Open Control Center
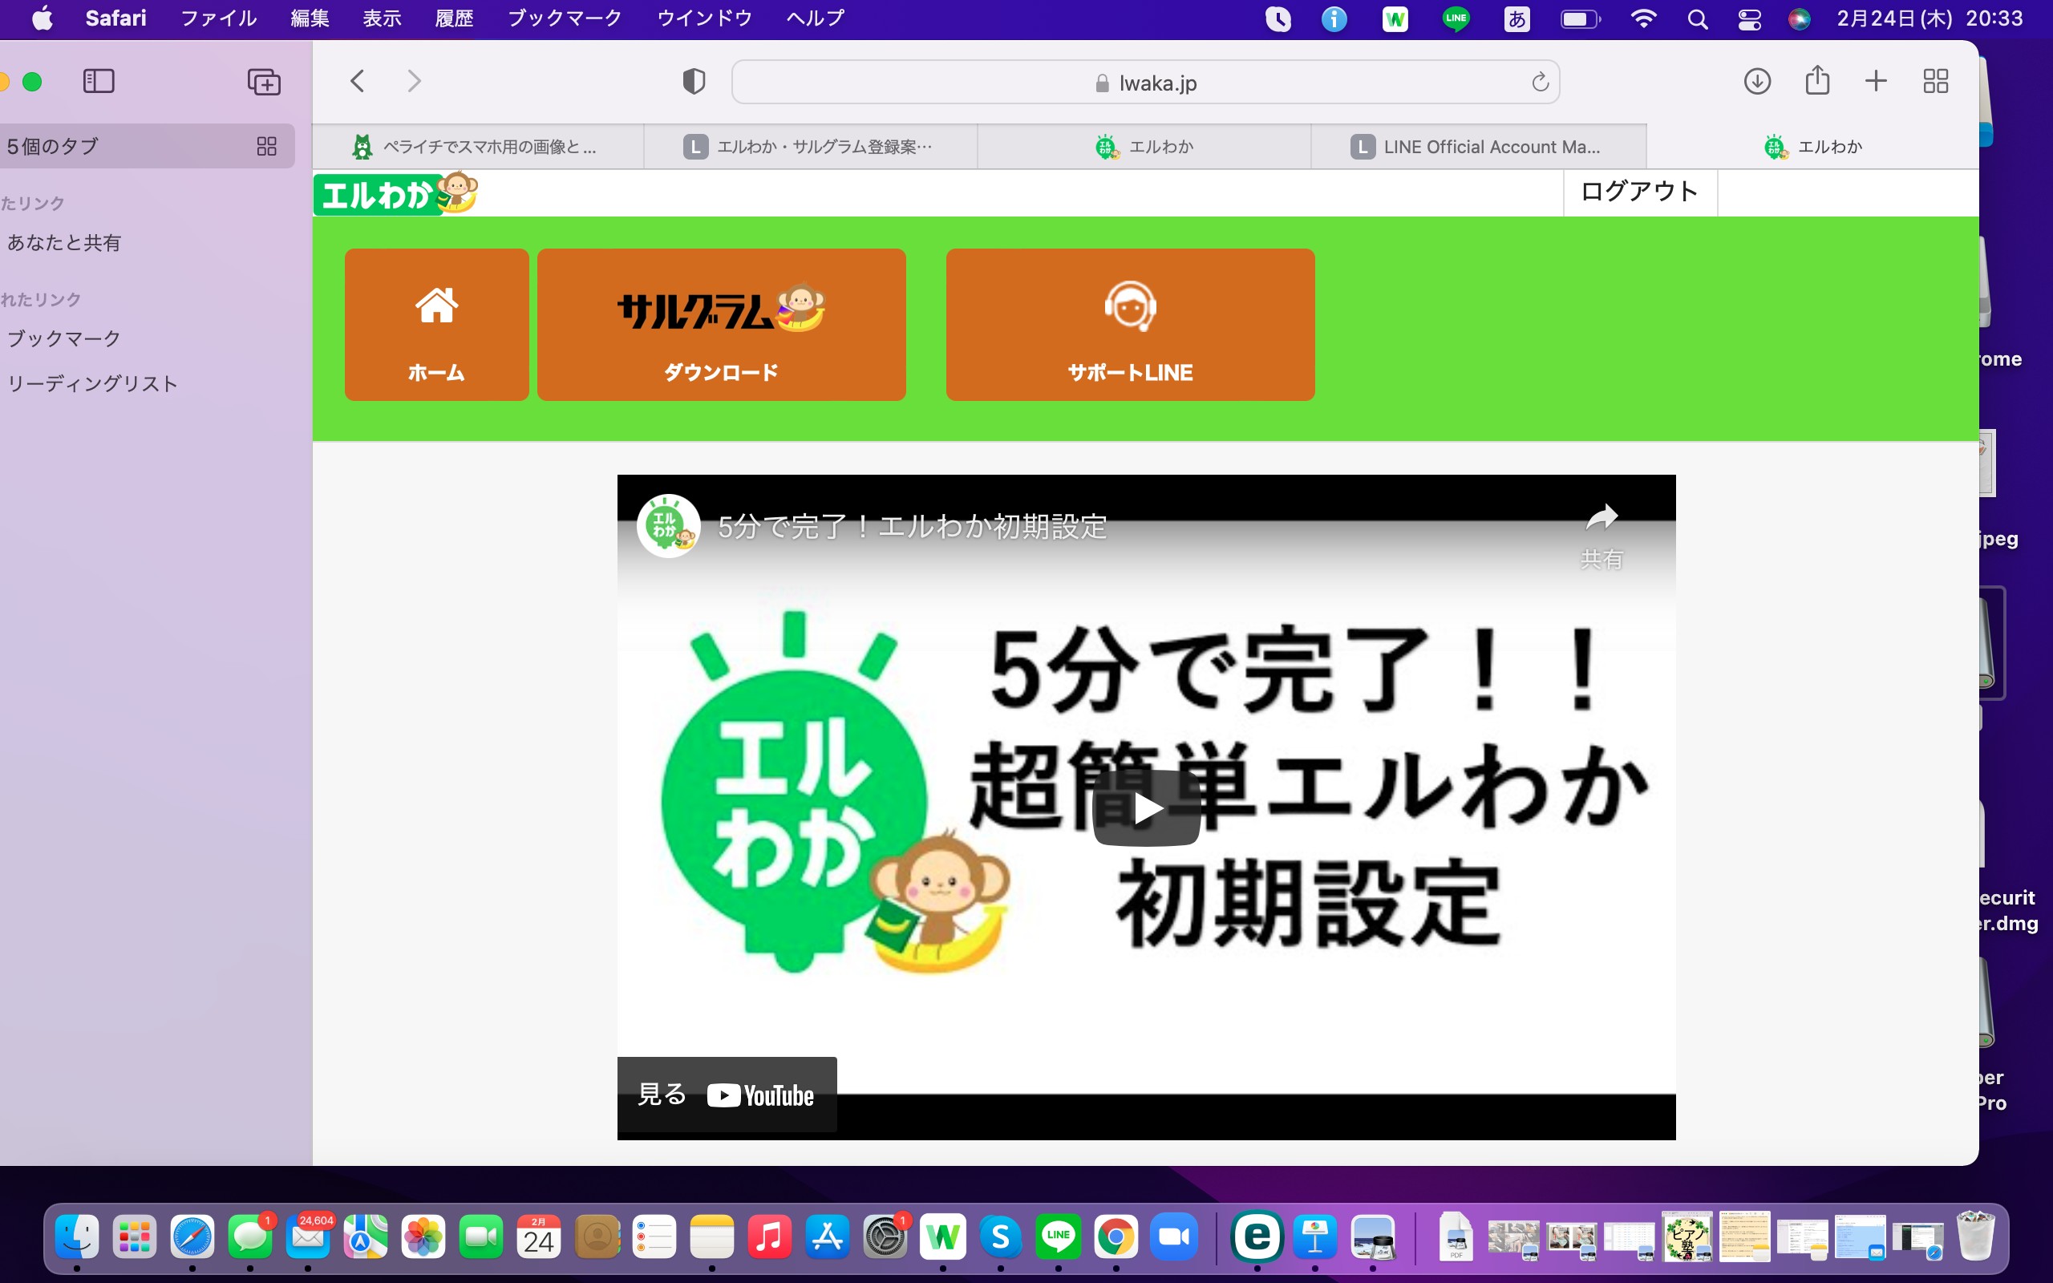The width and height of the screenshot is (2053, 1283). [1749, 18]
